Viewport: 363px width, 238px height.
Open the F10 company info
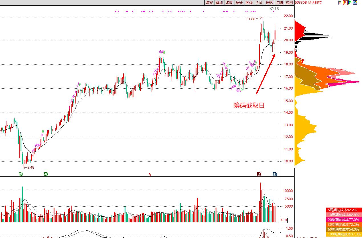(259, 3)
